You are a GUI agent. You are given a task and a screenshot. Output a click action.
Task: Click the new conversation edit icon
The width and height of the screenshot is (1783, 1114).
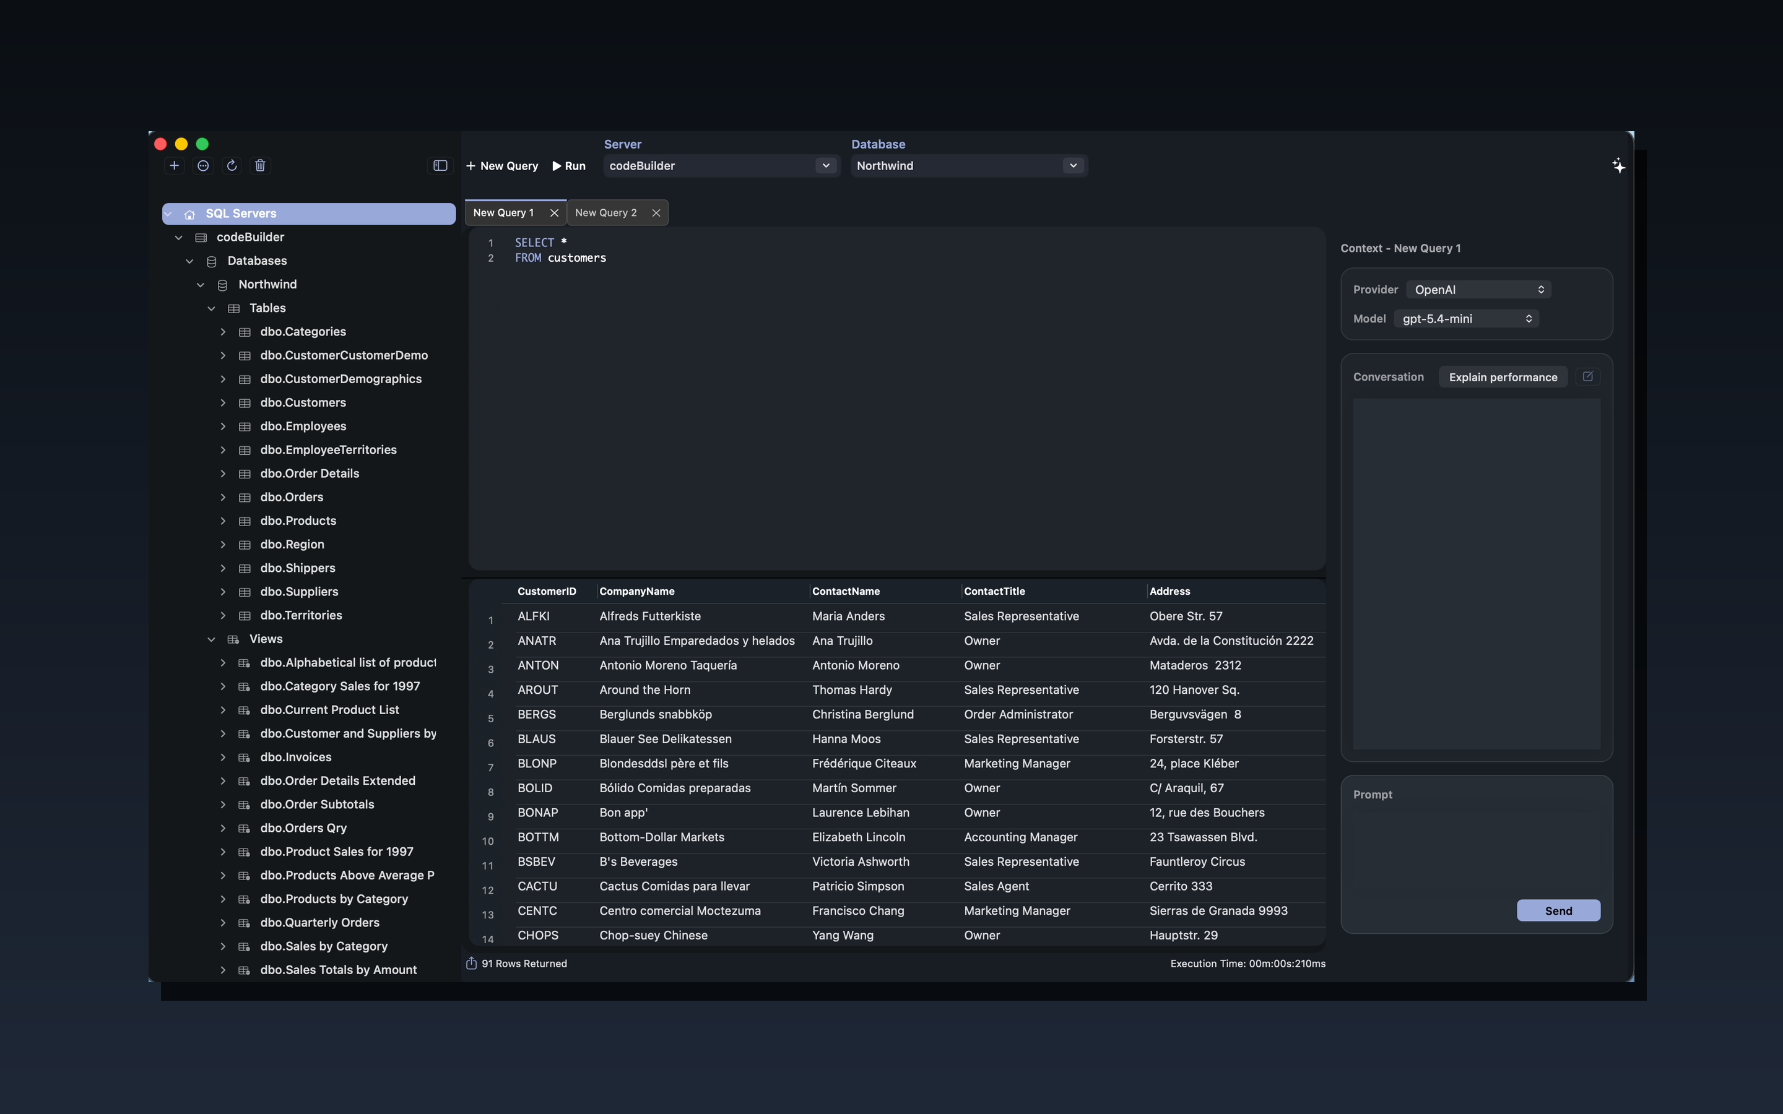click(x=1588, y=376)
